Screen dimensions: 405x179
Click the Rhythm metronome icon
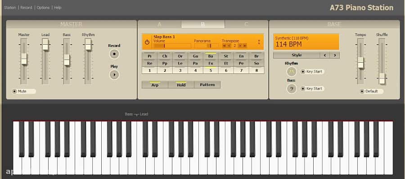[x=292, y=72]
